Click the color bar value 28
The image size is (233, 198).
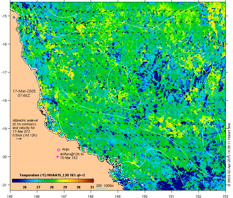pyautogui.click(x=52, y=187)
